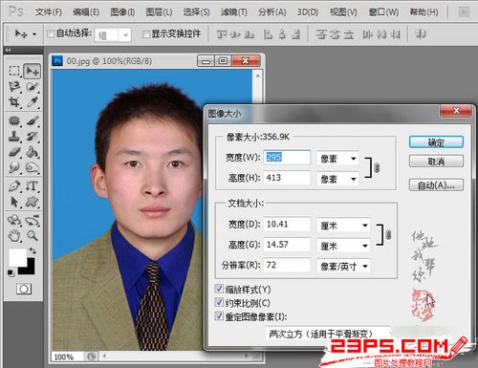478x368 pixels.
Task: Select the Hand tool
Action: coord(14,236)
